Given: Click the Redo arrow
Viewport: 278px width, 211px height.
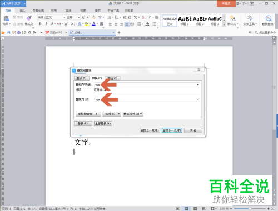Looking at the screenshot, I should 34,33.
